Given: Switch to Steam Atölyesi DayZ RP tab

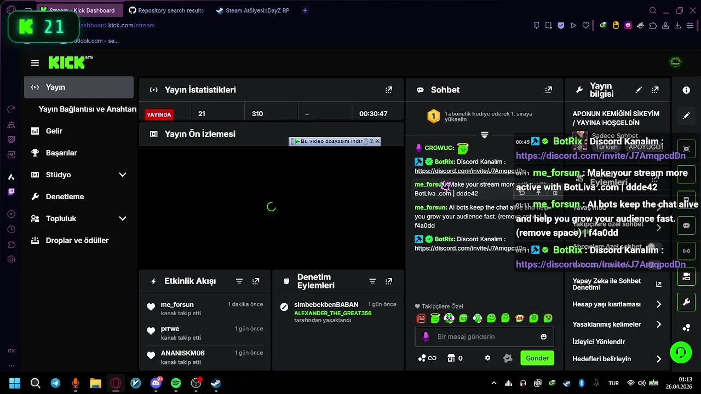Looking at the screenshot, I should coord(253,10).
